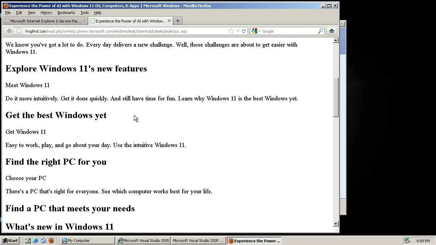Viewport: 436px width, 245px height.
Task: Open the URL history dropdown arrow
Action: [238, 31]
